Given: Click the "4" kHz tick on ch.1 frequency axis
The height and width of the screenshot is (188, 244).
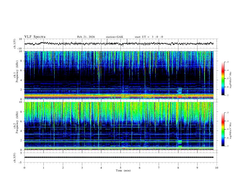Looking at the screenshot, I should click(22, 80).
